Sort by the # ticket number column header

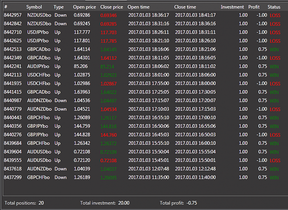pyautogui.click(x=6, y=7)
